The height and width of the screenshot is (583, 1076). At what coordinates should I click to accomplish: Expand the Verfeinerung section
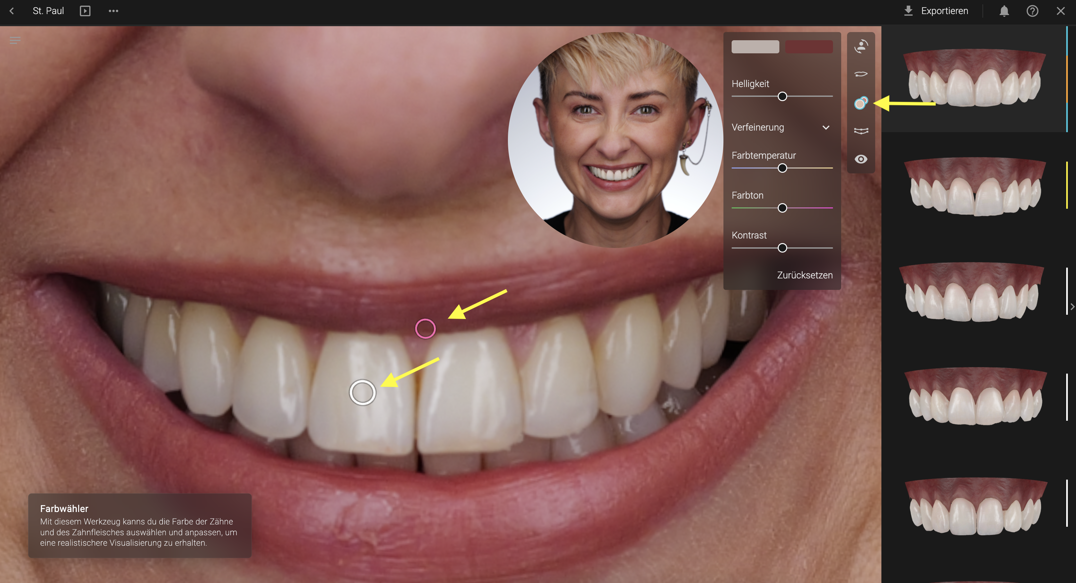825,128
